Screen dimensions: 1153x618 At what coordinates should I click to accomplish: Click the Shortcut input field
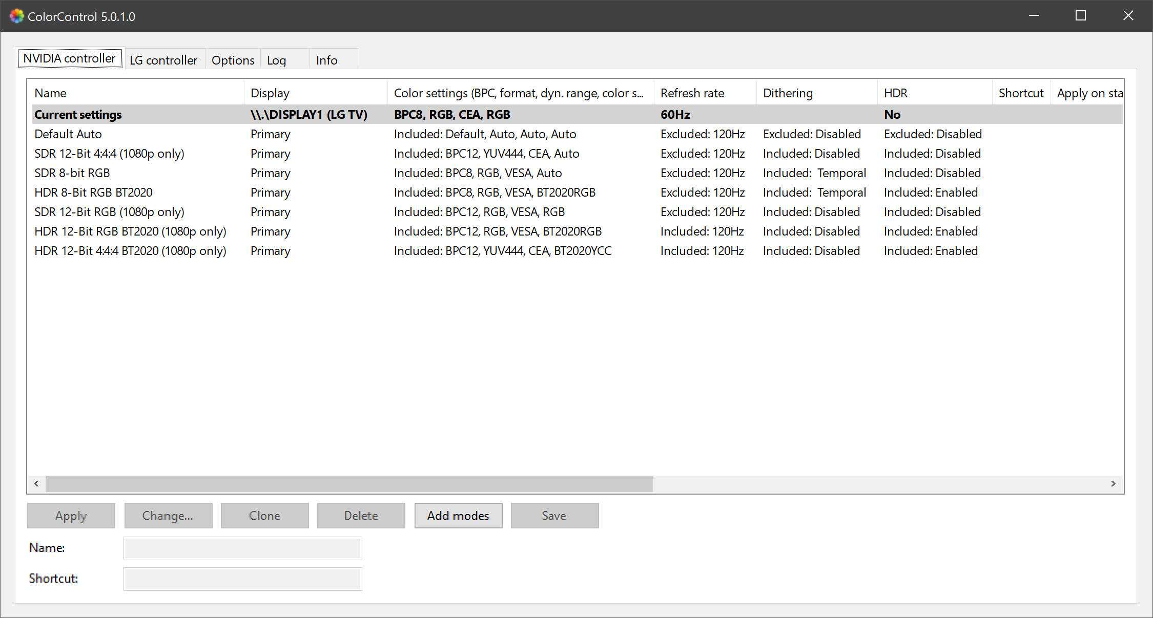pyautogui.click(x=242, y=579)
